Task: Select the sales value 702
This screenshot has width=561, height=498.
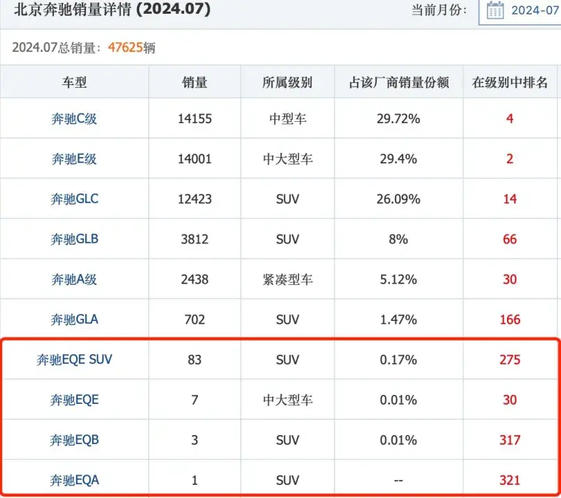Action: point(195,320)
